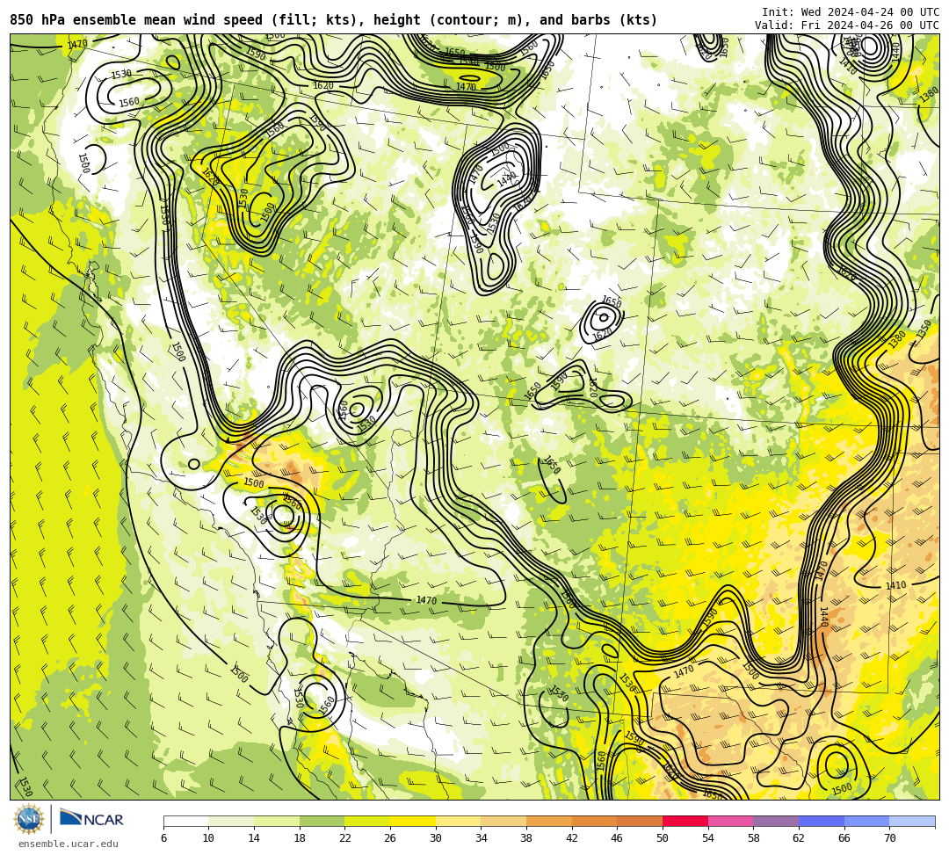Open the ensemble.ucar.edu link text
The width and height of the screenshot is (949, 855).
[68, 844]
